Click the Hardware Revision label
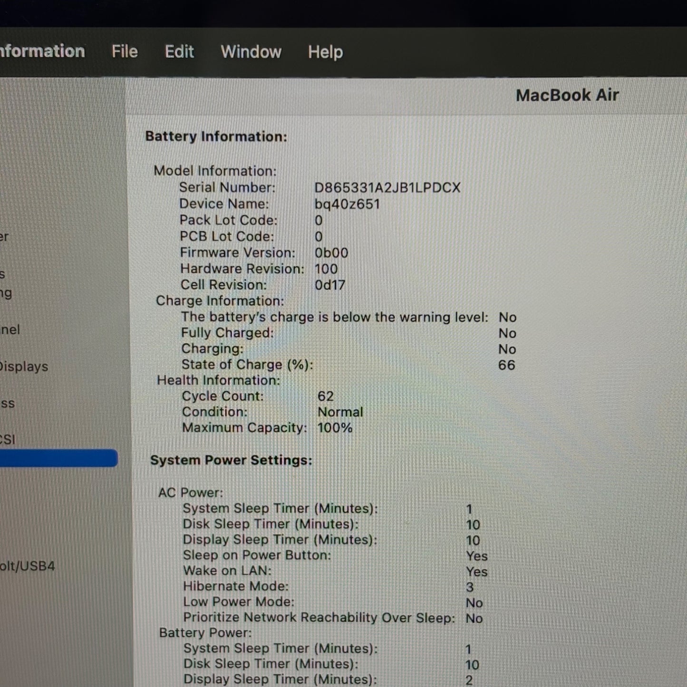Viewport: 687px width, 687px height. (x=242, y=269)
